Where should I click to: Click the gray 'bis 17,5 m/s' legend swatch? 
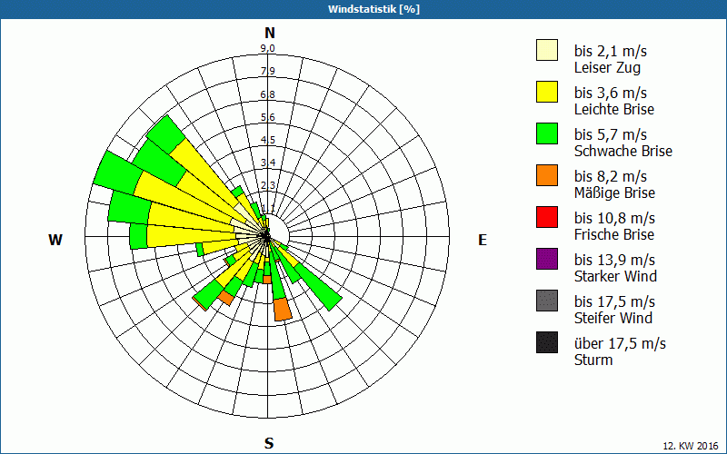pyautogui.click(x=547, y=301)
